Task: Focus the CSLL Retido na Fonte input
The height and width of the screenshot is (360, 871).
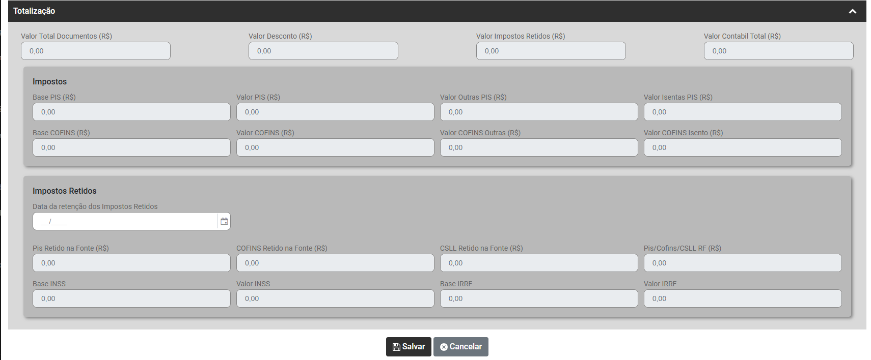Action: click(539, 263)
